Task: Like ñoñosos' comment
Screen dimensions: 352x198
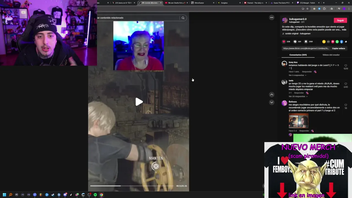Action: point(346,105)
